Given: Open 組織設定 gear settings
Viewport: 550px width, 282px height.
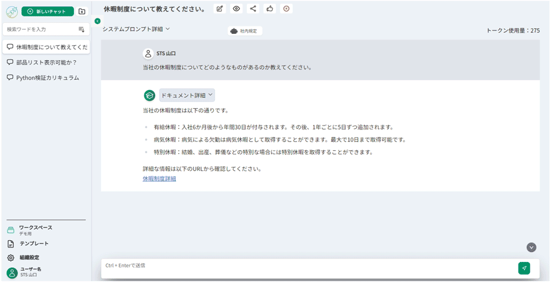Looking at the screenshot, I should (30, 258).
